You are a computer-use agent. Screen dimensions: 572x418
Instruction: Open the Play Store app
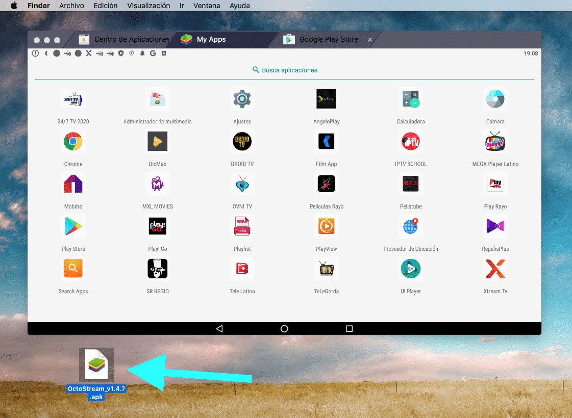point(73,226)
